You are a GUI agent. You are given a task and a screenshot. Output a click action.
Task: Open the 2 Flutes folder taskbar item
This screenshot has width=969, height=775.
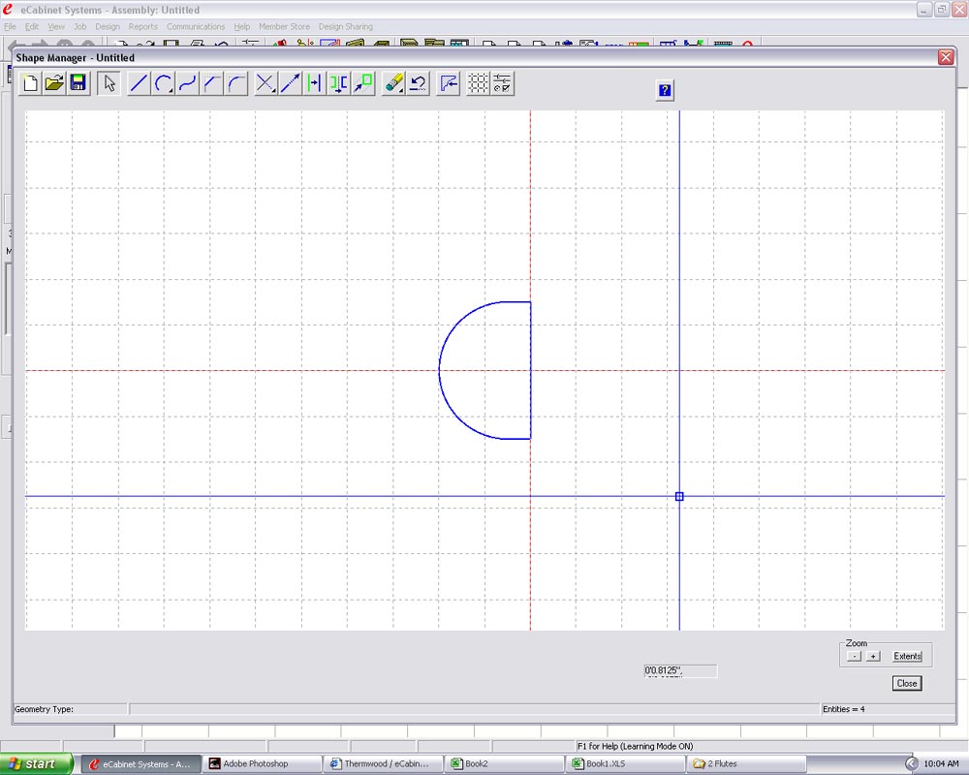[746, 764]
